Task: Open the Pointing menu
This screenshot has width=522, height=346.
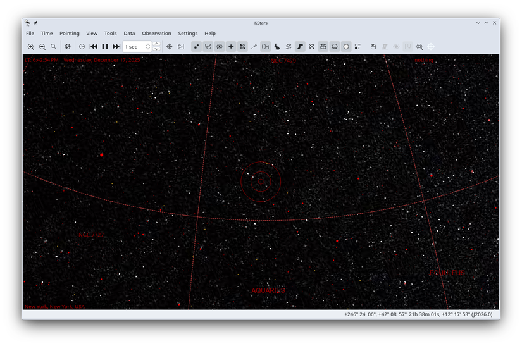Action: tap(70, 34)
